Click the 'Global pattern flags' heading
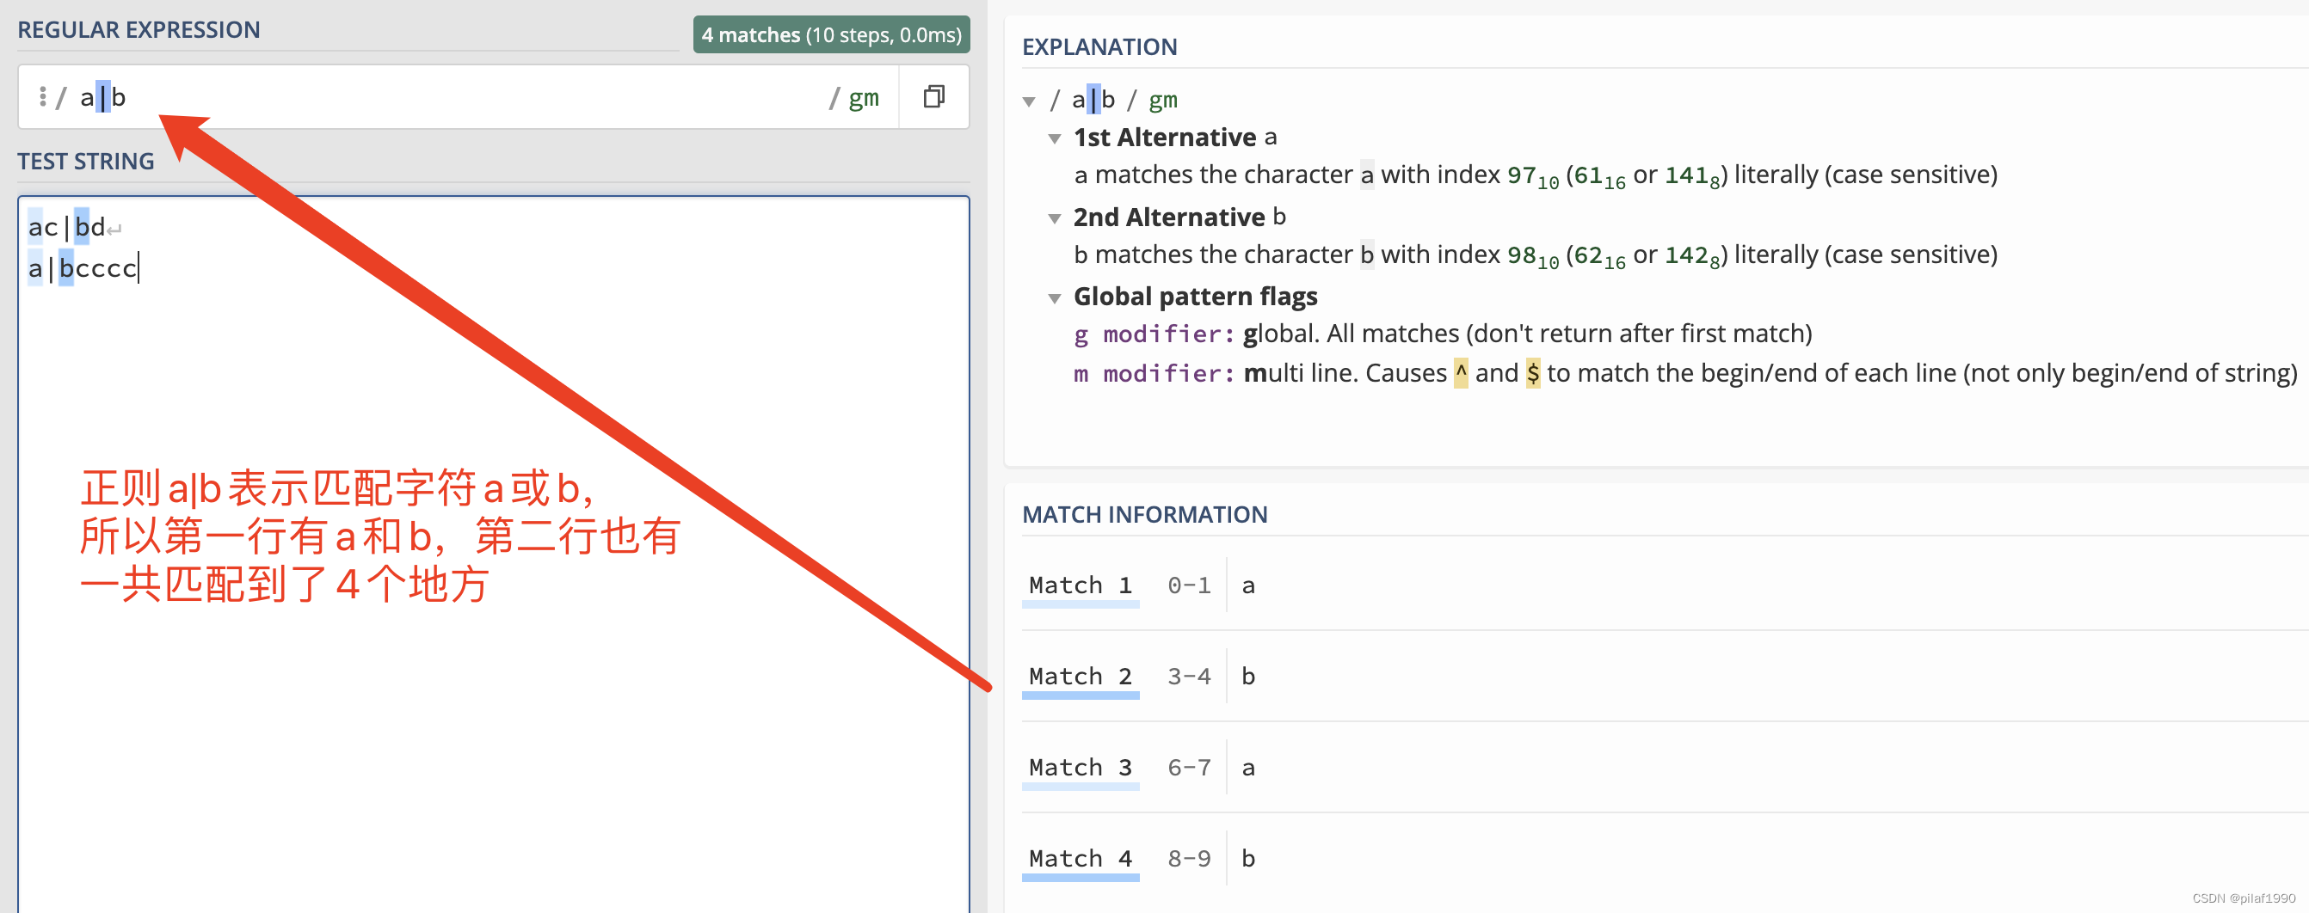2309x913 pixels. (x=1195, y=297)
